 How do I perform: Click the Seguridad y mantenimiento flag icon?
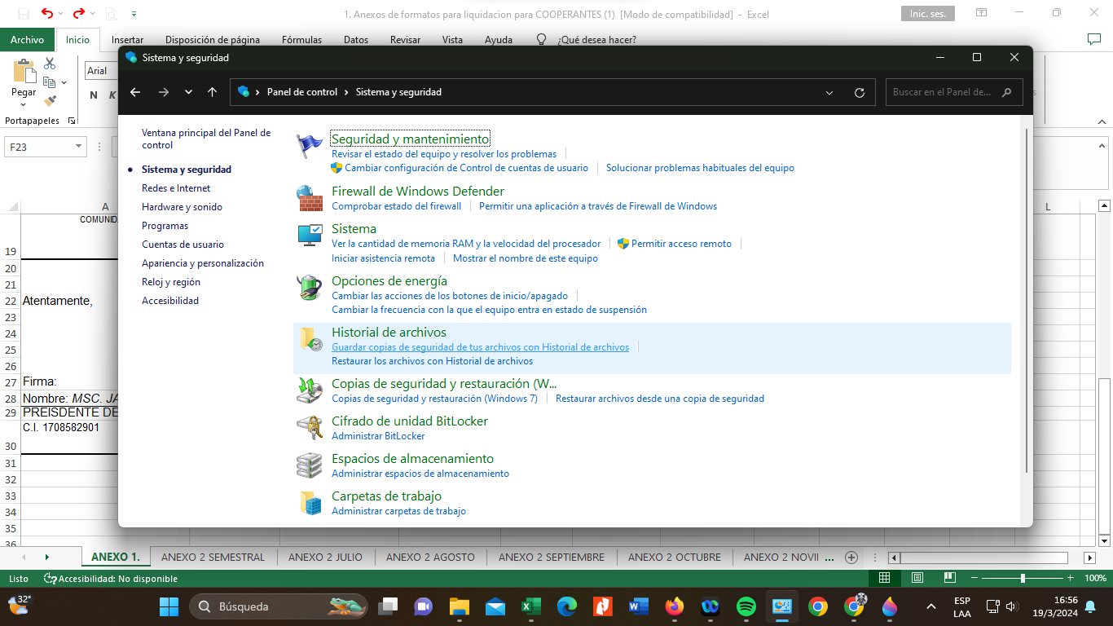coord(310,147)
